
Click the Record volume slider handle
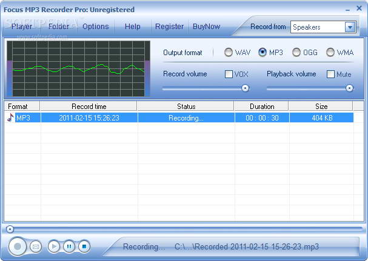point(246,88)
